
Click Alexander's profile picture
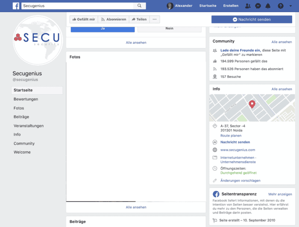[x=170, y=6]
